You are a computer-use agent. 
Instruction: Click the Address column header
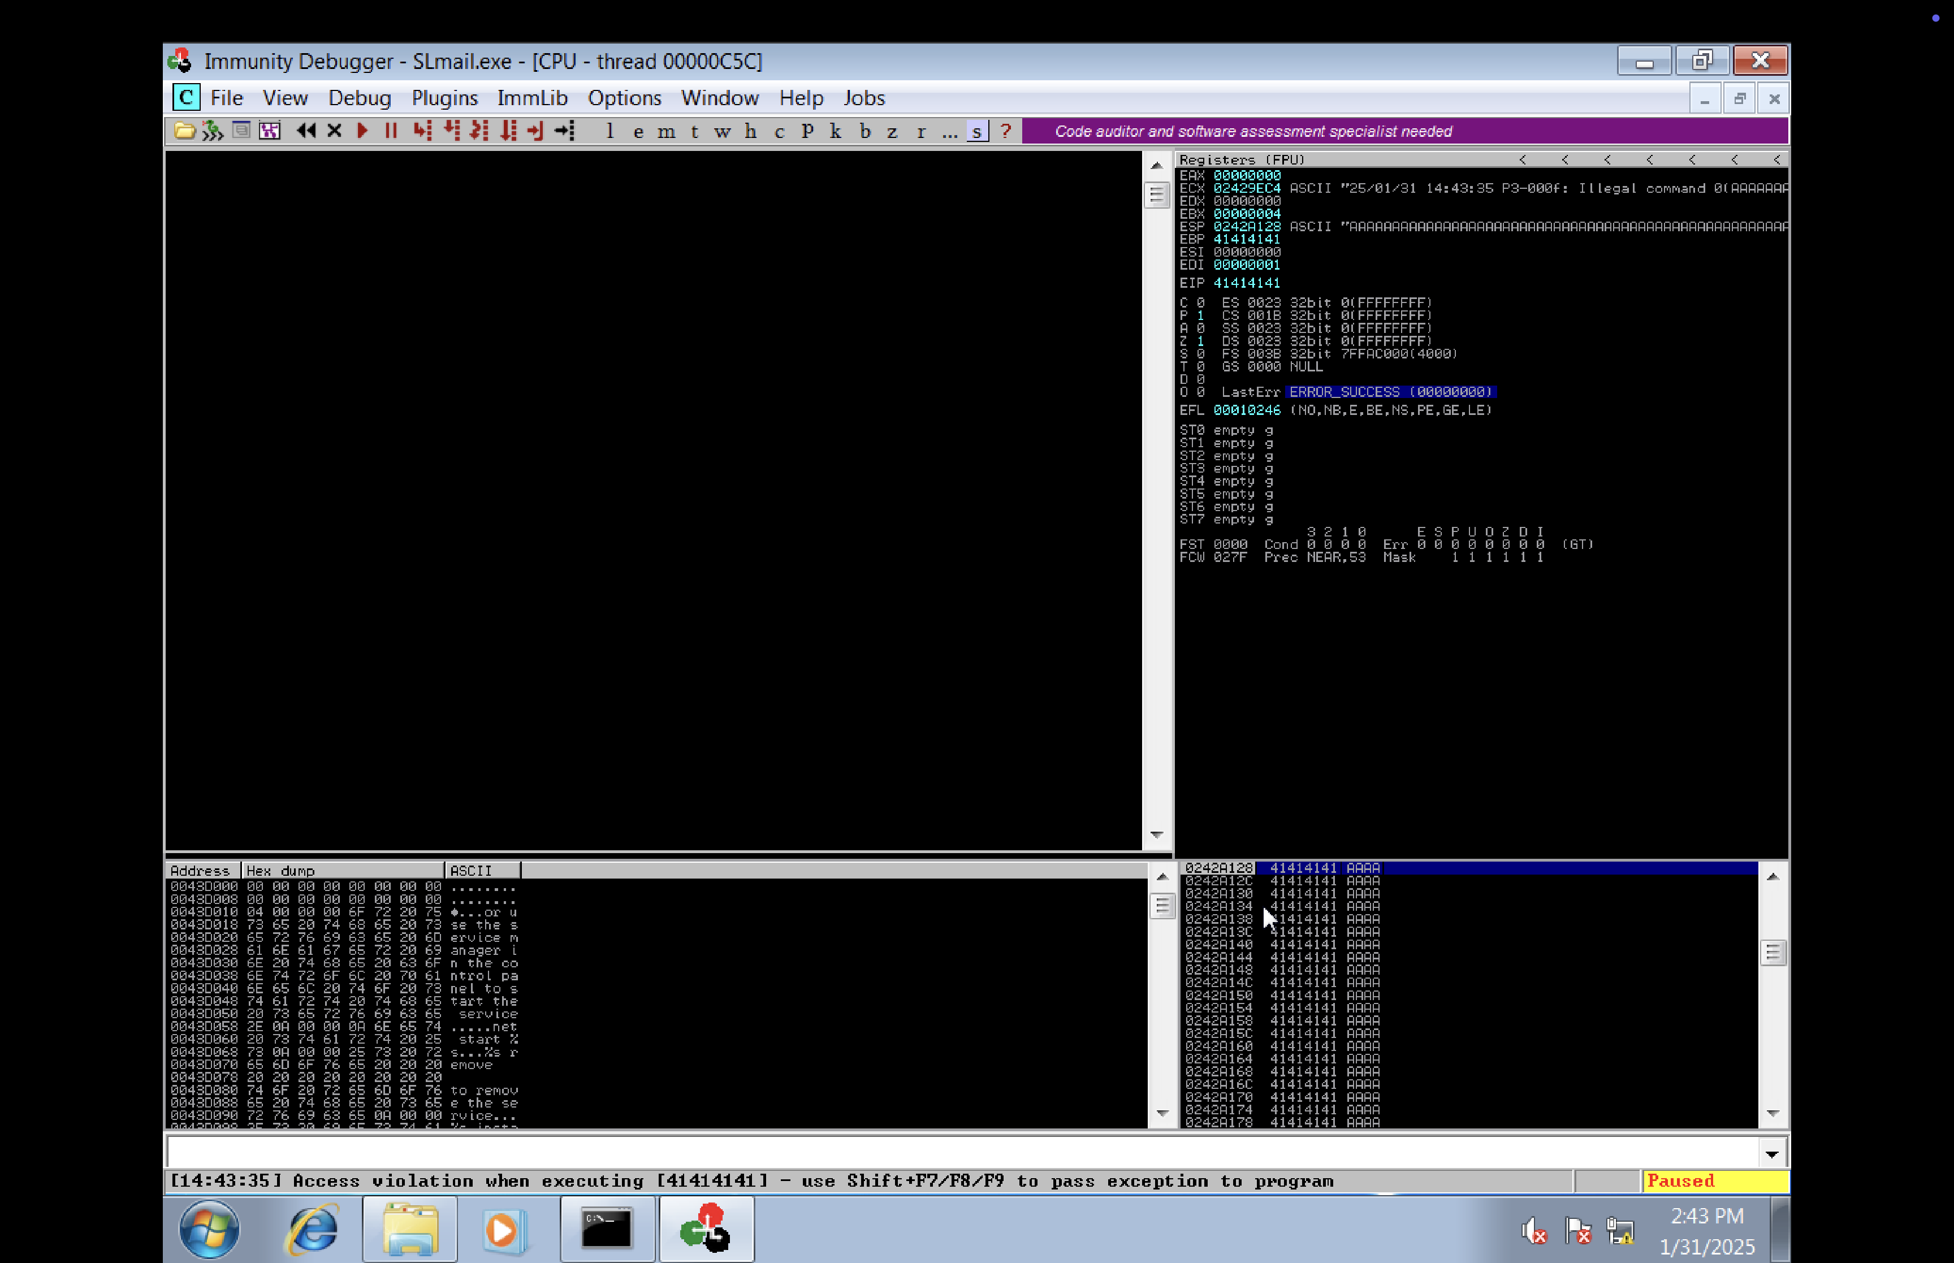tap(202, 870)
